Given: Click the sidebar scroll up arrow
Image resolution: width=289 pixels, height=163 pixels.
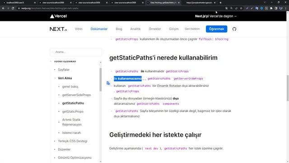Looking at the screenshot, I should 100,62.
